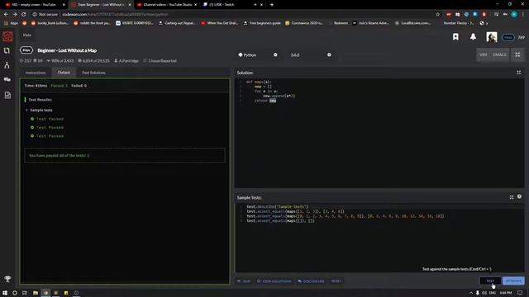The height and width of the screenshot is (297, 529).
Task: Expand the Solution panel with its fullscreen icon
Action: point(518,73)
